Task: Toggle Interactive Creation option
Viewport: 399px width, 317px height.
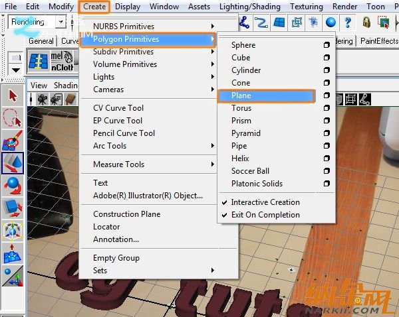Action: 265,202
